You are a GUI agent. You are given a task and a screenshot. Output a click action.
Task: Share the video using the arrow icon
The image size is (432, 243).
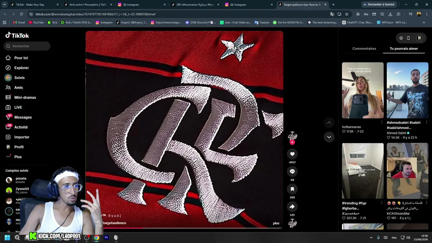tap(292, 207)
